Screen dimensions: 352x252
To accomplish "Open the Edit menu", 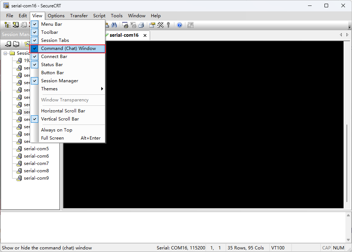I will click(x=23, y=16).
